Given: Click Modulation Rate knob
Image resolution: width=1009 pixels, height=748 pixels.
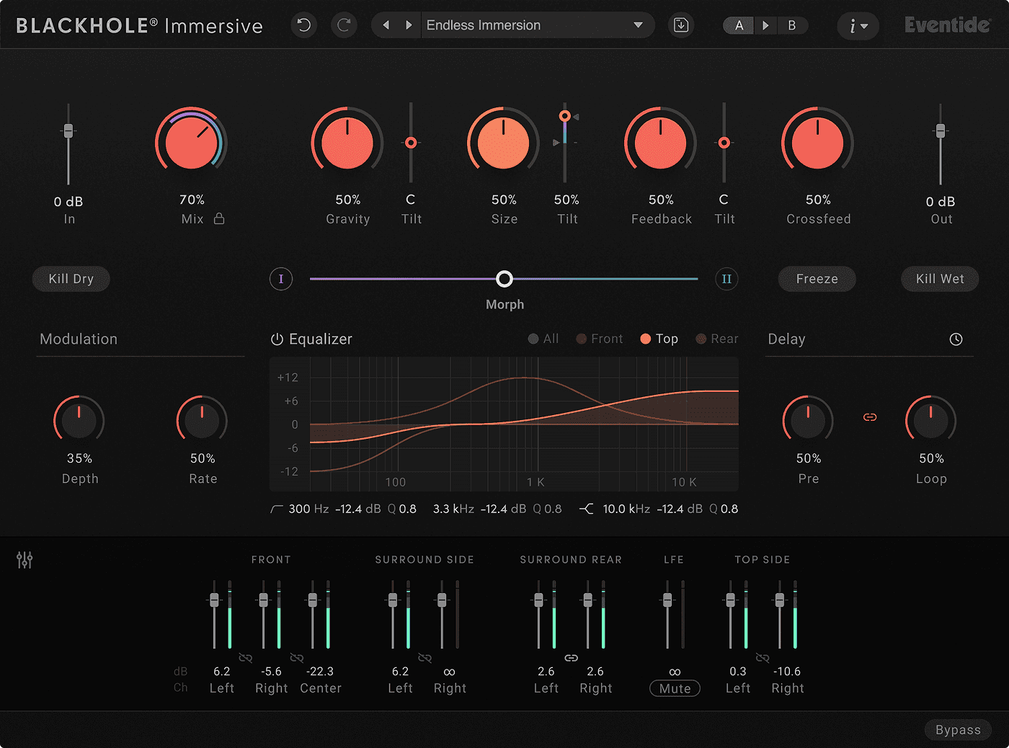Looking at the screenshot, I should pos(203,421).
